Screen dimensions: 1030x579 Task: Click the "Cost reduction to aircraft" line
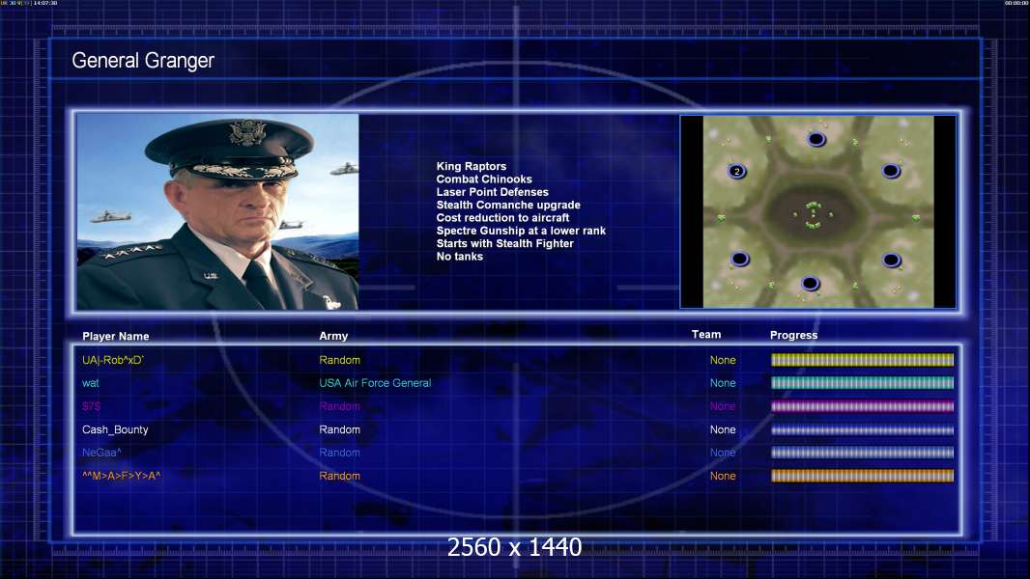click(x=502, y=218)
